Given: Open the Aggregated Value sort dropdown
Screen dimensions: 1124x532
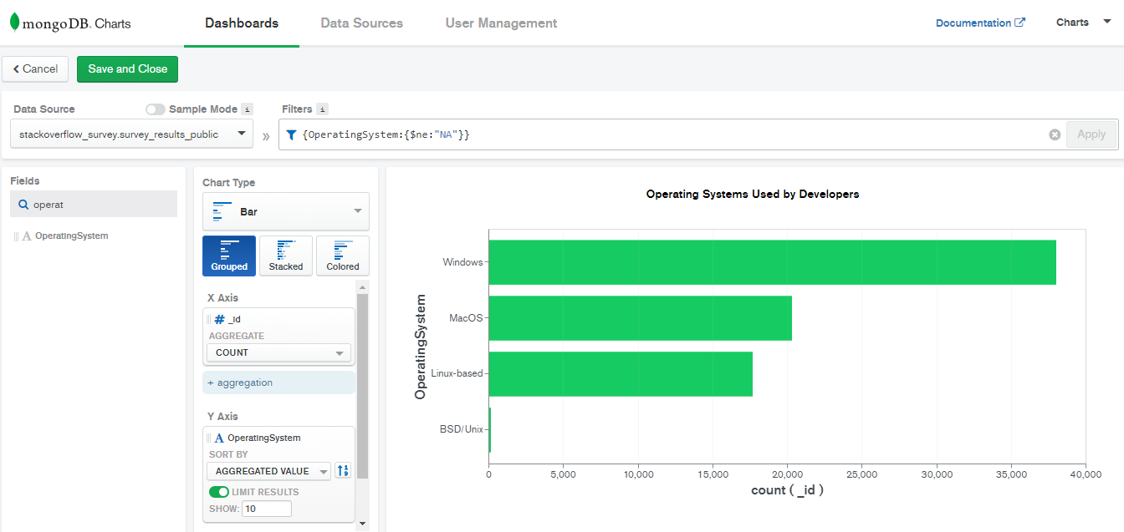Looking at the screenshot, I should click(268, 471).
